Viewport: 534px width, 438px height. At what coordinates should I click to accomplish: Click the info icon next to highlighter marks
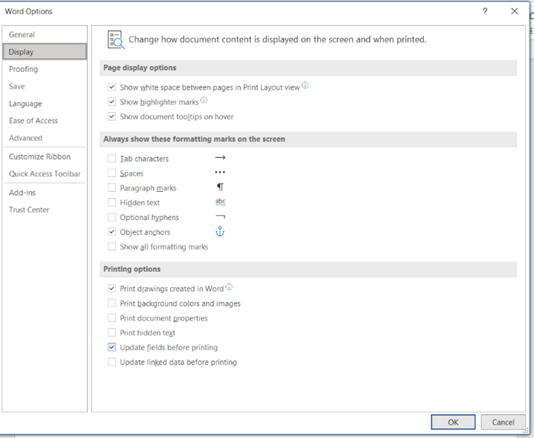pyautogui.click(x=204, y=99)
